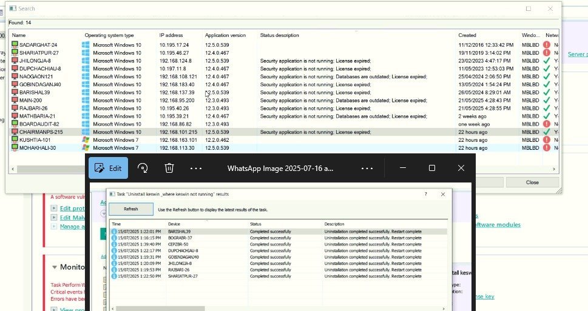Viewport: 588px width, 311px height.
Task: Select the BOGRABR-37 result row
Action: pyautogui.click(x=279, y=238)
